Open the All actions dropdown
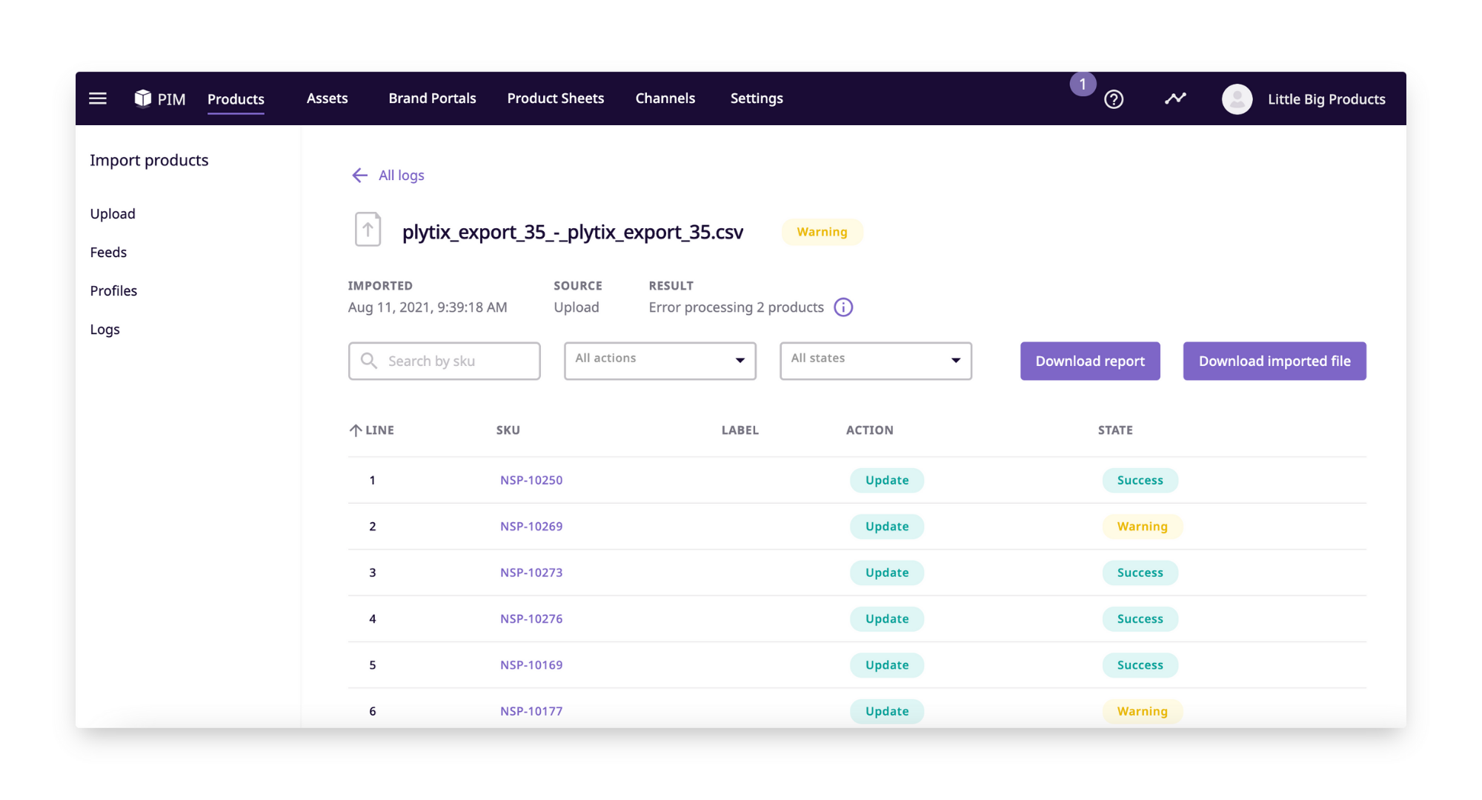Screen dimensions: 1482x800 pyautogui.click(x=659, y=361)
